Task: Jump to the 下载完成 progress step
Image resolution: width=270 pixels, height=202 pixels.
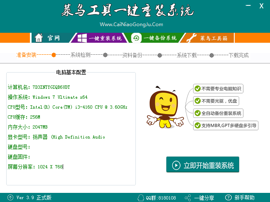Action: coord(238,55)
